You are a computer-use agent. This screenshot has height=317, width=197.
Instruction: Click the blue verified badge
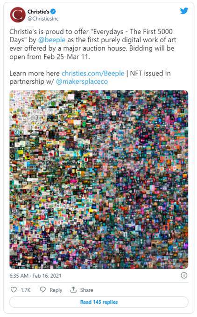pyautogui.click(x=53, y=12)
